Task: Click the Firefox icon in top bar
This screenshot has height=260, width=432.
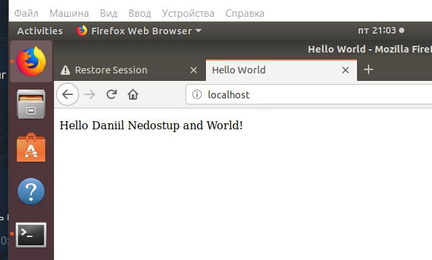Action: [82, 30]
